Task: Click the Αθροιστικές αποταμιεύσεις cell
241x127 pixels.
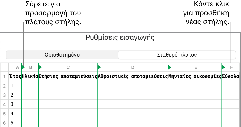Action: coord(133,76)
